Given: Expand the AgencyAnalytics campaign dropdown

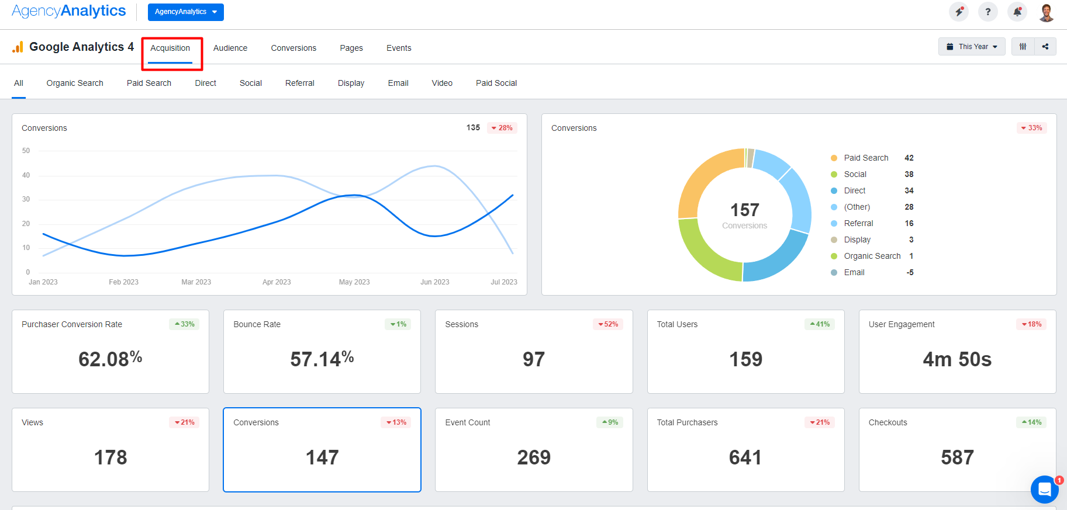Looking at the screenshot, I should click(185, 12).
